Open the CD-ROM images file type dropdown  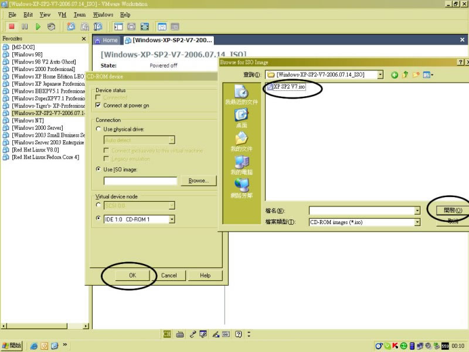pyautogui.click(x=417, y=222)
